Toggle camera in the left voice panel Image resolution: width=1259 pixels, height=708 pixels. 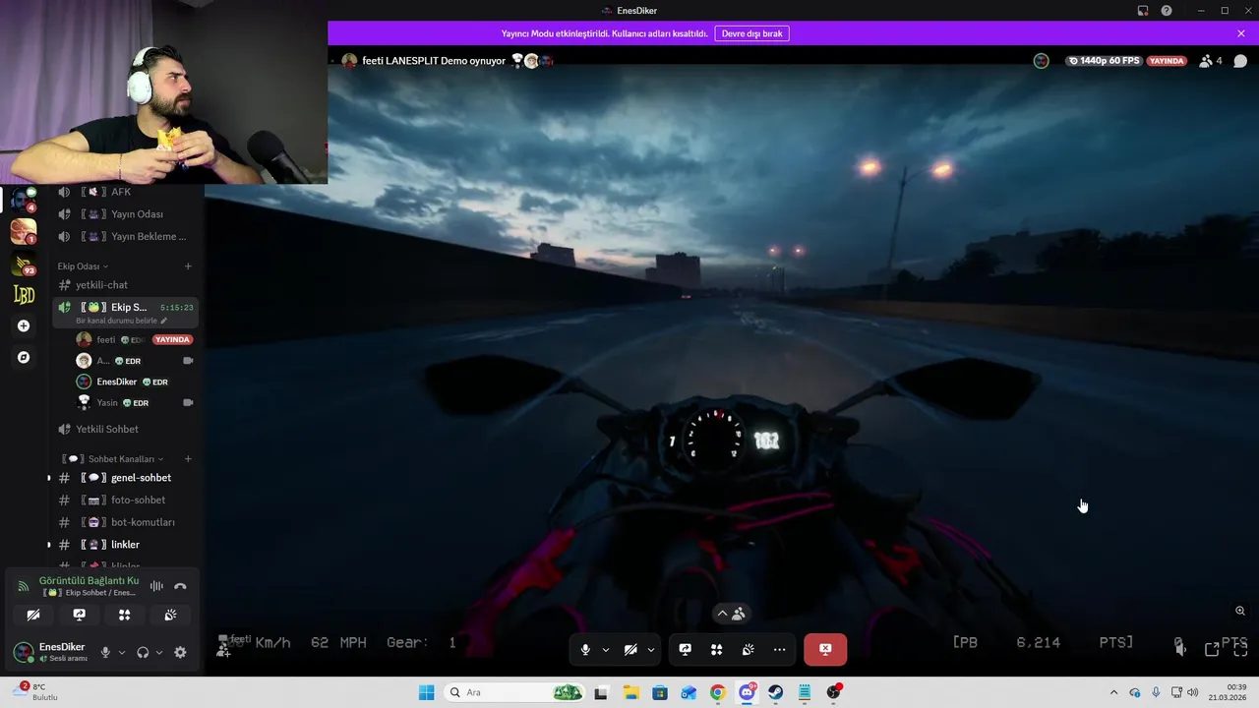(33, 615)
